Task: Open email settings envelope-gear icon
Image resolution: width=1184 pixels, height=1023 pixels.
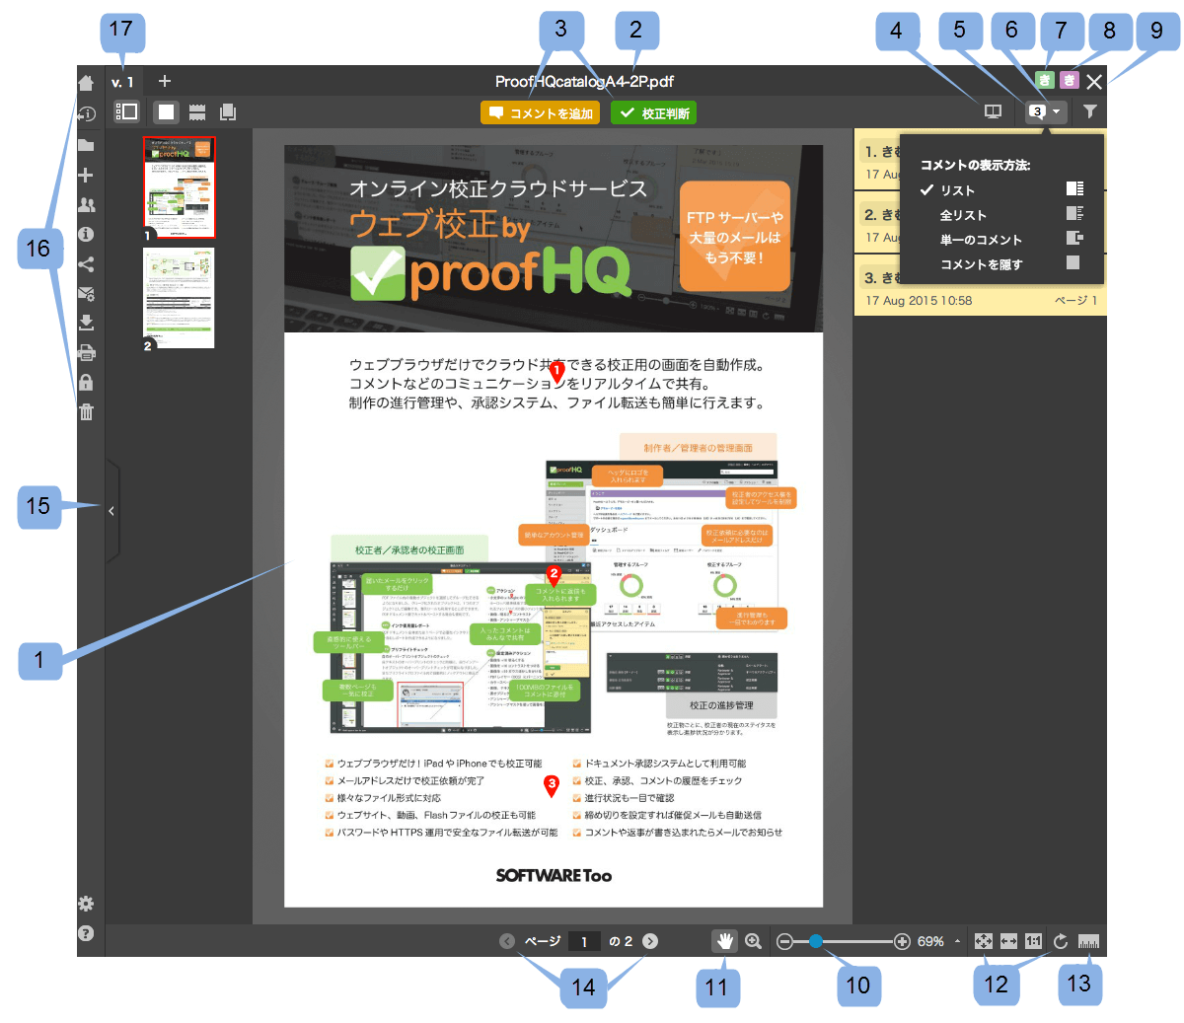Action: 86,293
